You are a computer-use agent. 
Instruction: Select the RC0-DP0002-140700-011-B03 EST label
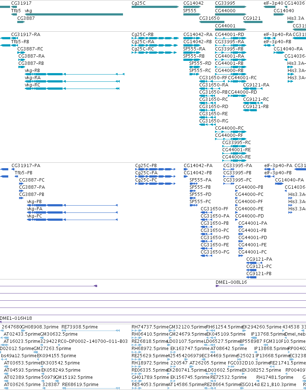(x=93, y=341)
